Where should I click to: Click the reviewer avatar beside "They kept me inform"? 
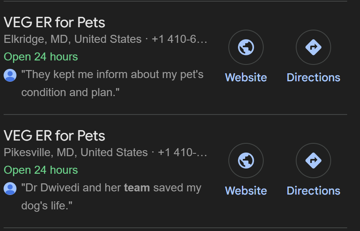pyautogui.click(x=10, y=75)
